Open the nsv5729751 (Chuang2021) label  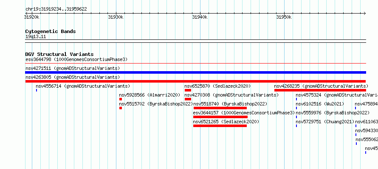pos(325,122)
